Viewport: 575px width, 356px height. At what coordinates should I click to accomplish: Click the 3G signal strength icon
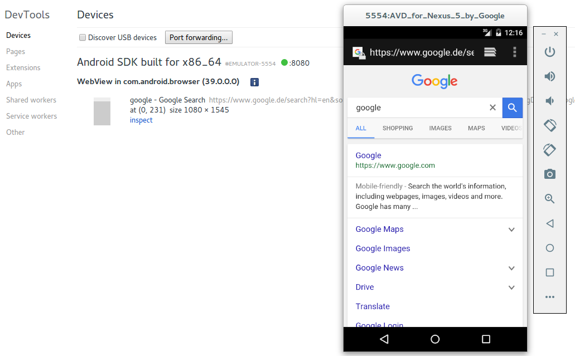tap(487, 32)
